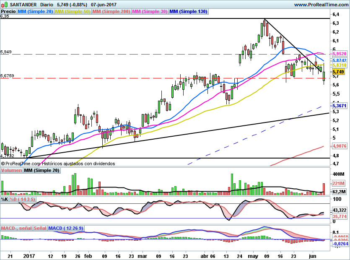The width and height of the screenshot is (350, 260).
Task: Open the MACD (12 26 9) label
Action: coord(66,228)
